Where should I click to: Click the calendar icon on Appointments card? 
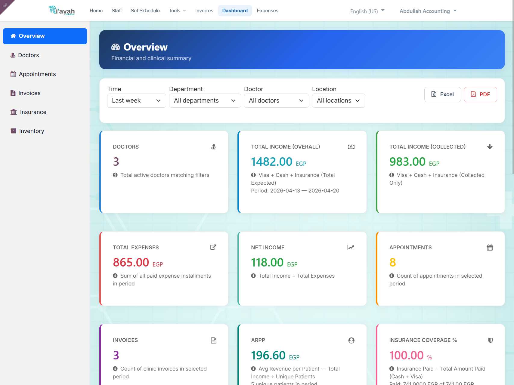point(490,248)
